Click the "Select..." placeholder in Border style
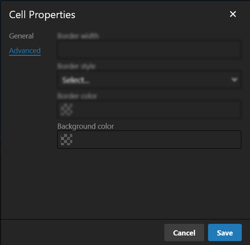Image resolution: width=250 pixels, height=245 pixels. 76,80
